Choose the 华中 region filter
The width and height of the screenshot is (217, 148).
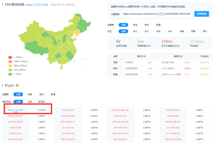point(170,31)
